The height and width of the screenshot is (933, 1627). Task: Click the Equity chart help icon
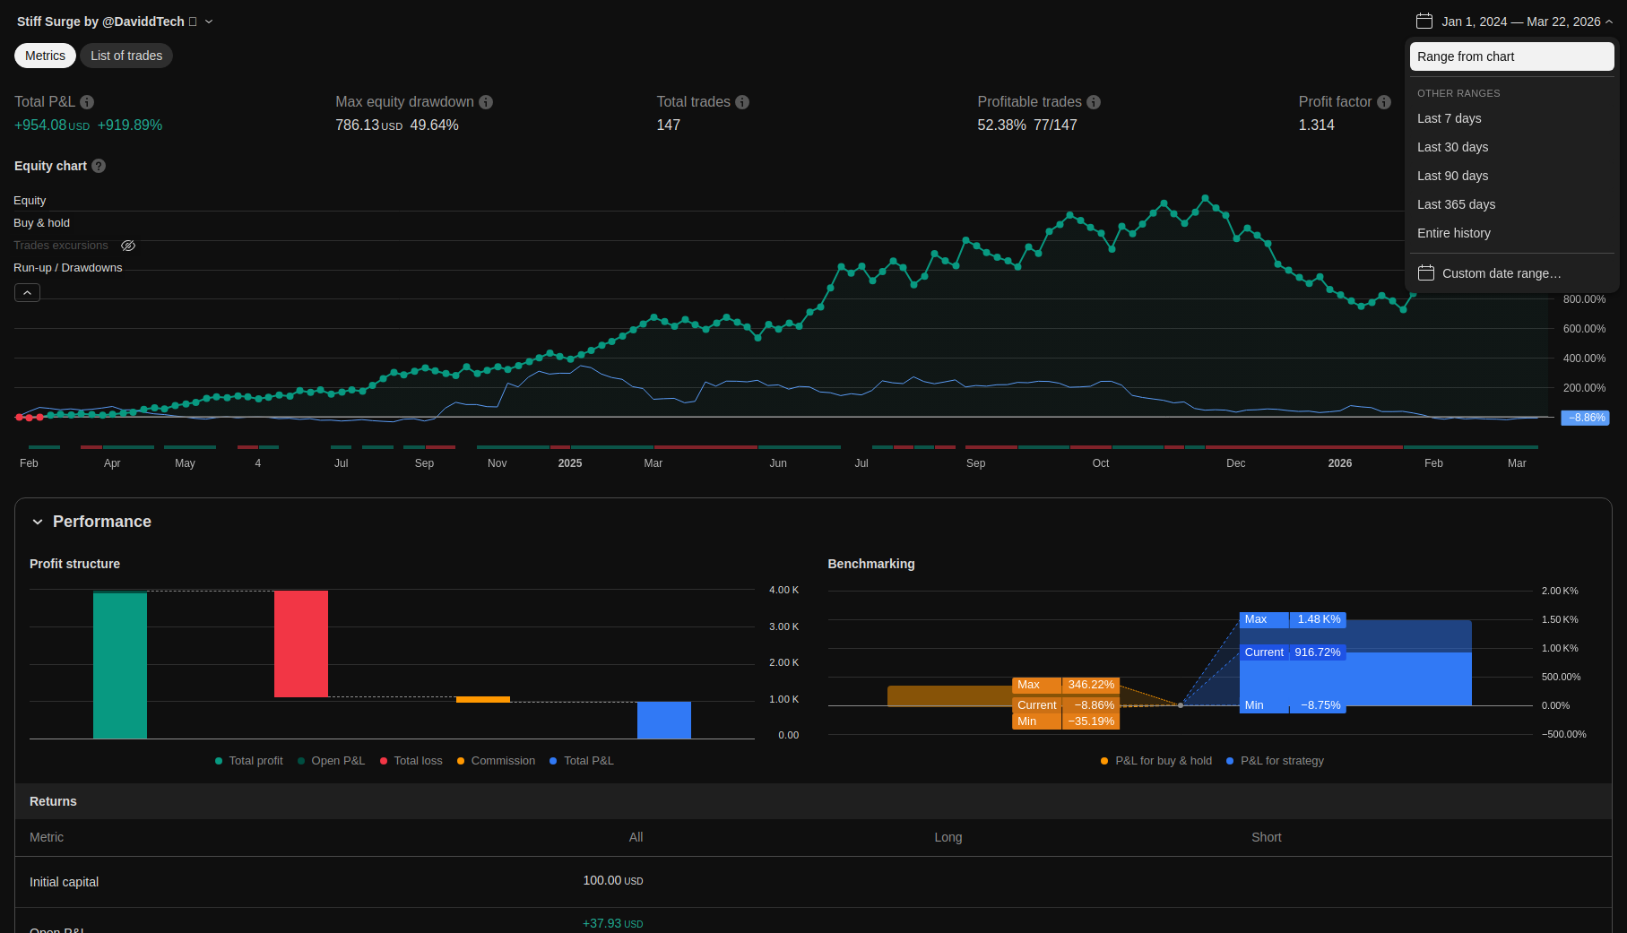[x=99, y=166]
